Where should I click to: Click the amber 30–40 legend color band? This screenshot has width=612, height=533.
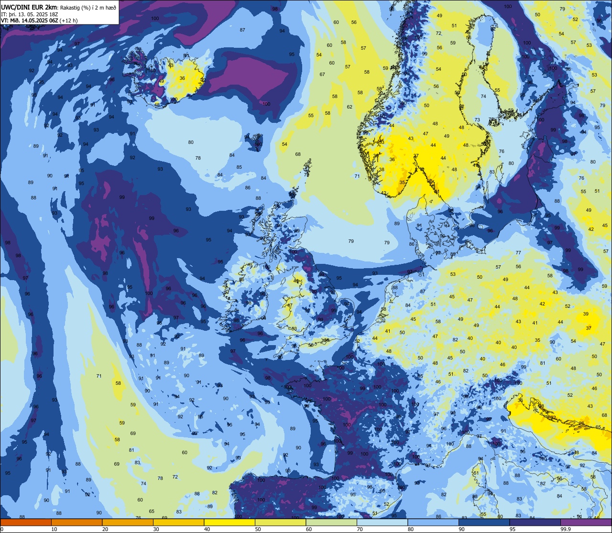[x=178, y=522]
